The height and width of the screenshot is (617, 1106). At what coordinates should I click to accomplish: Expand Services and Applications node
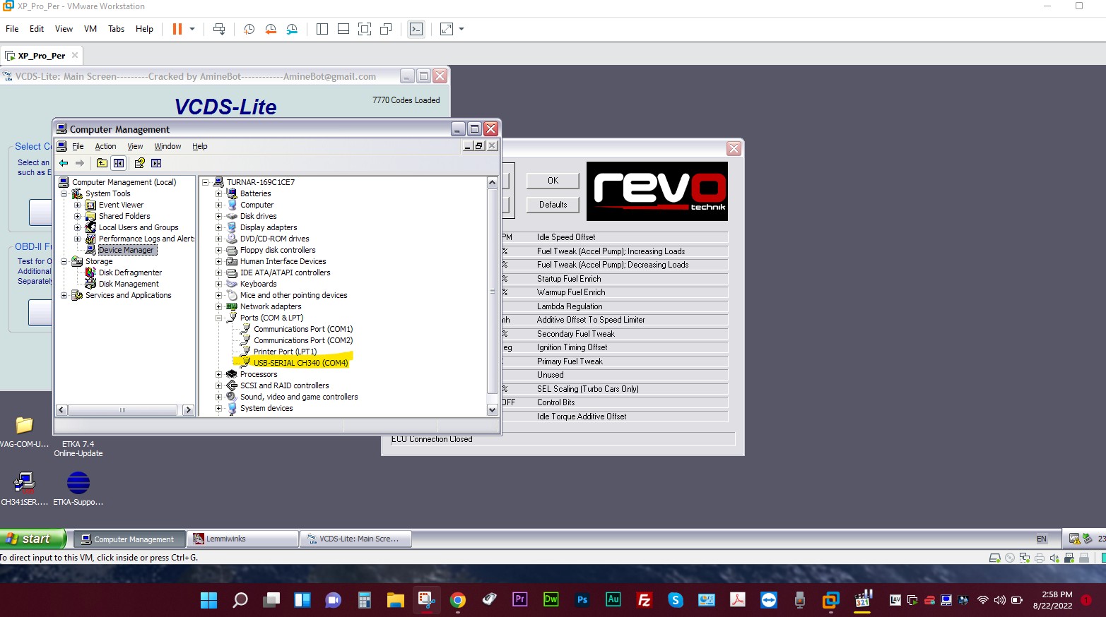point(64,295)
